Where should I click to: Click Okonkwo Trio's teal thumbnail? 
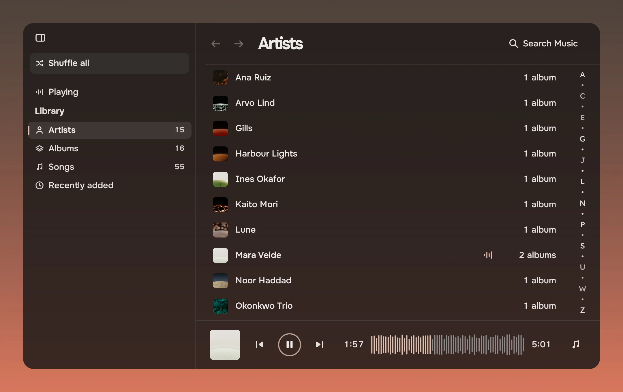[220, 306]
